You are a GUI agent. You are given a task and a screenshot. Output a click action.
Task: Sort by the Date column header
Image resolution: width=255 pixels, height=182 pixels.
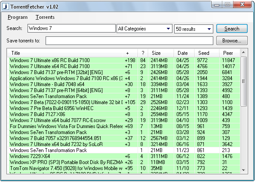184,53
